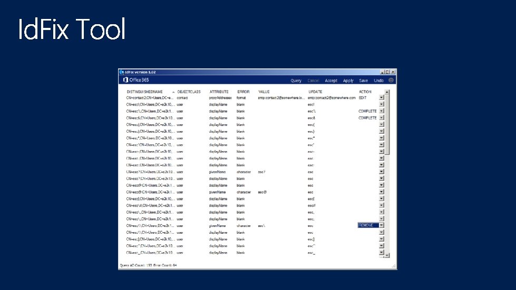516x290 pixels.
Task: Expand the action dropdown for the esc^ row
Action: pos(382,246)
